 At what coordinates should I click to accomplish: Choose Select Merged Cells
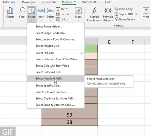point(56,46)
